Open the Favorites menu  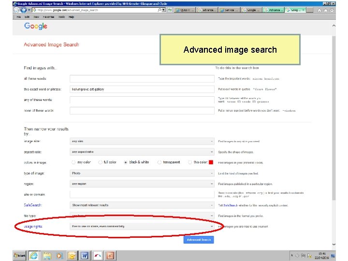coord(49,17)
